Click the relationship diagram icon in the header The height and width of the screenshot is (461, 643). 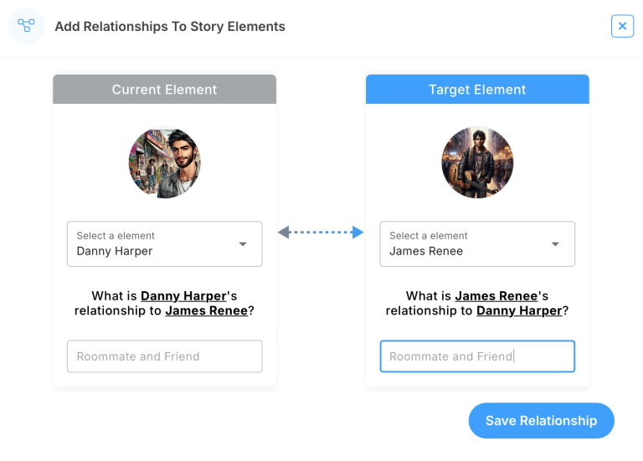26,26
